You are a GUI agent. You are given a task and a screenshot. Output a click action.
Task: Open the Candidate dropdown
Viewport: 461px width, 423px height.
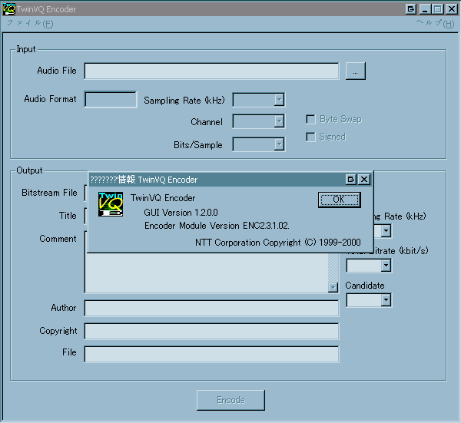(x=386, y=300)
